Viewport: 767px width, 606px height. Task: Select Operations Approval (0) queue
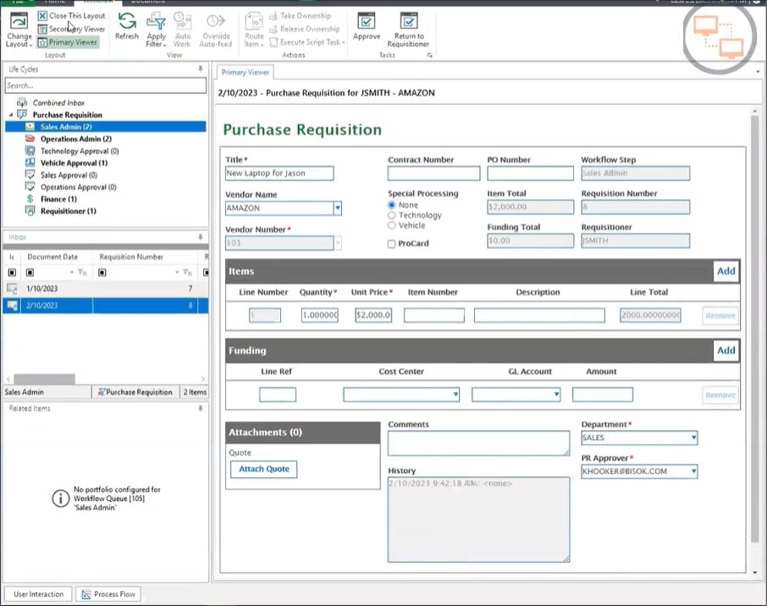(x=78, y=187)
